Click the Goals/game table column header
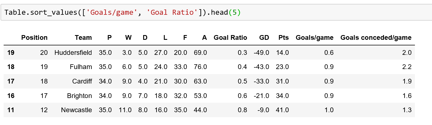The image size is (432, 125). tap(315, 38)
